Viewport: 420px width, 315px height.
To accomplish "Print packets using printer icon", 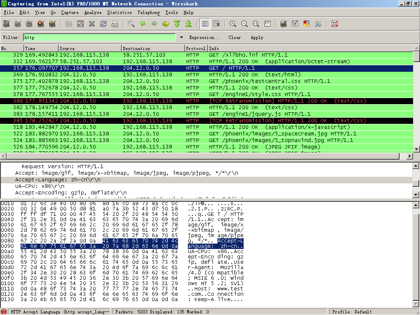I will [115, 24].
